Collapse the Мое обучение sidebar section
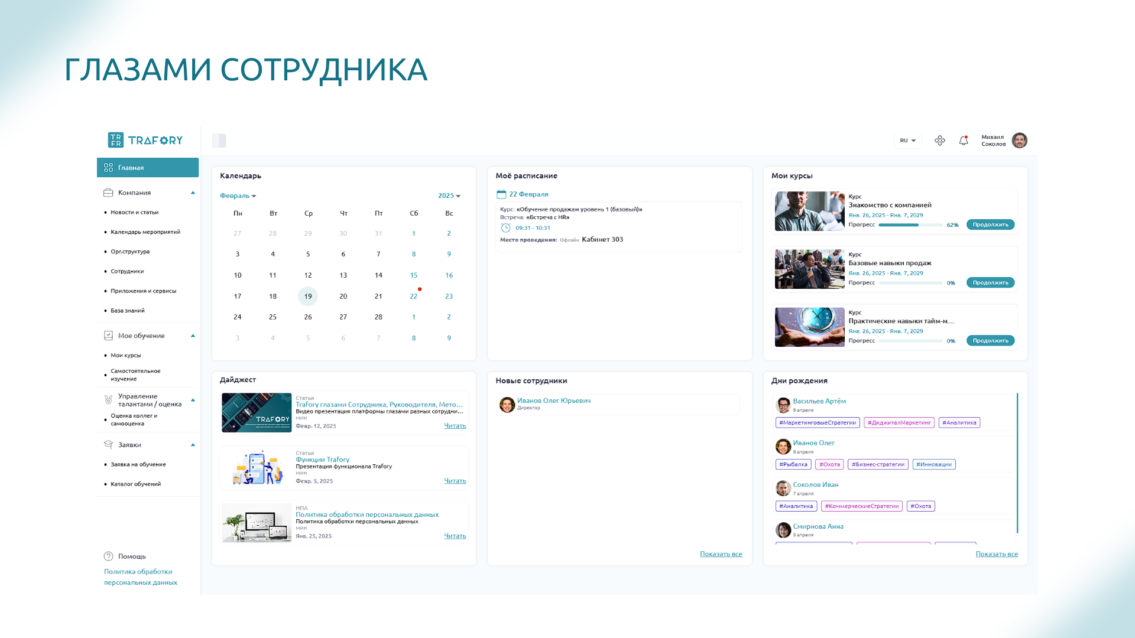Screen dimensions: 1135x638 coord(193,336)
